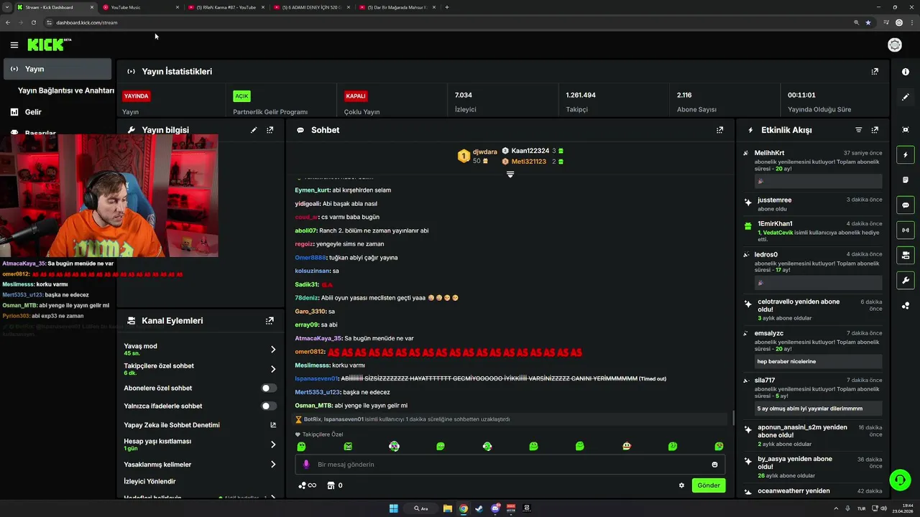Open the hamburger menu beside the KICK logo
This screenshot has width=920, height=517.
14,45
